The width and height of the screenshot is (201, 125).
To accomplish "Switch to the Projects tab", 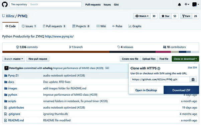I will (81, 26).
